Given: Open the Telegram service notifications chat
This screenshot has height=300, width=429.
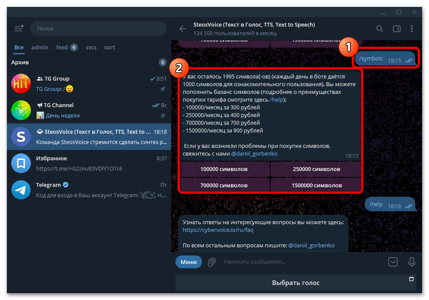Looking at the screenshot, I should (89, 190).
